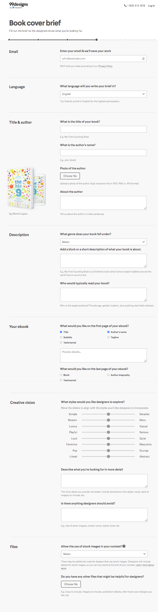Open the stock images Select dropdown

coord(104,554)
